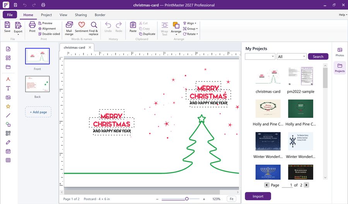Click Duplicate in the Clipboard group
The height and width of the screenshot is (204, 348).
point(147,34)
